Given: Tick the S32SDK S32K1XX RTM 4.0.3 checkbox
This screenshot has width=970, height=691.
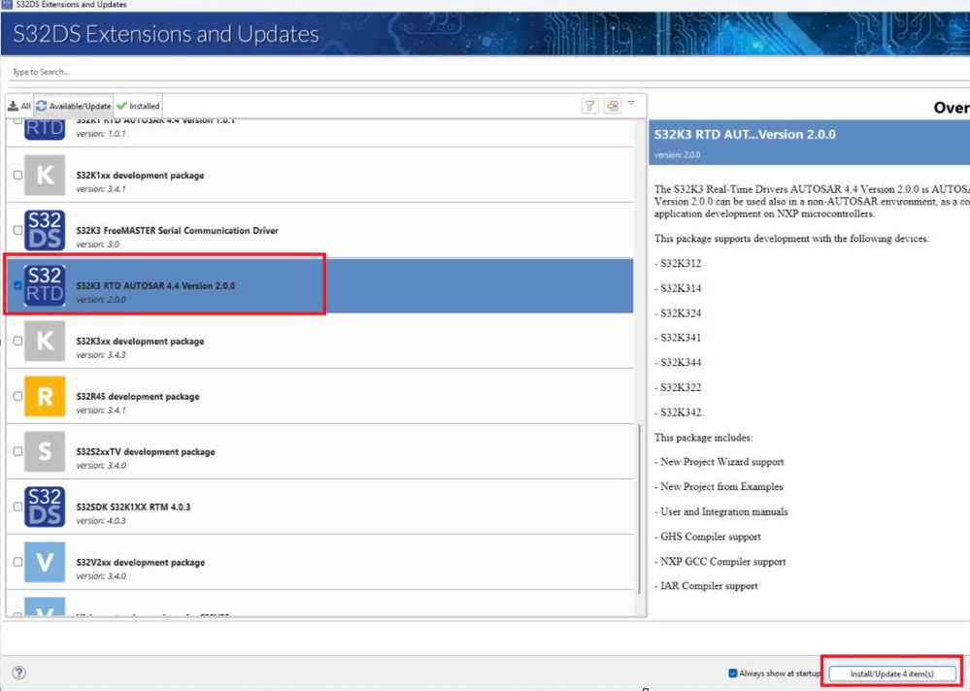Looking at the screenshot, I should [17, 507].
